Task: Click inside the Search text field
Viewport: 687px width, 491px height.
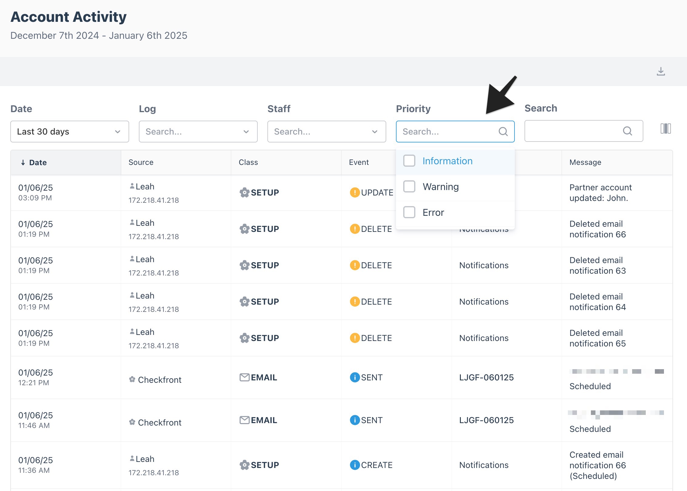Action: pos(584,131)
